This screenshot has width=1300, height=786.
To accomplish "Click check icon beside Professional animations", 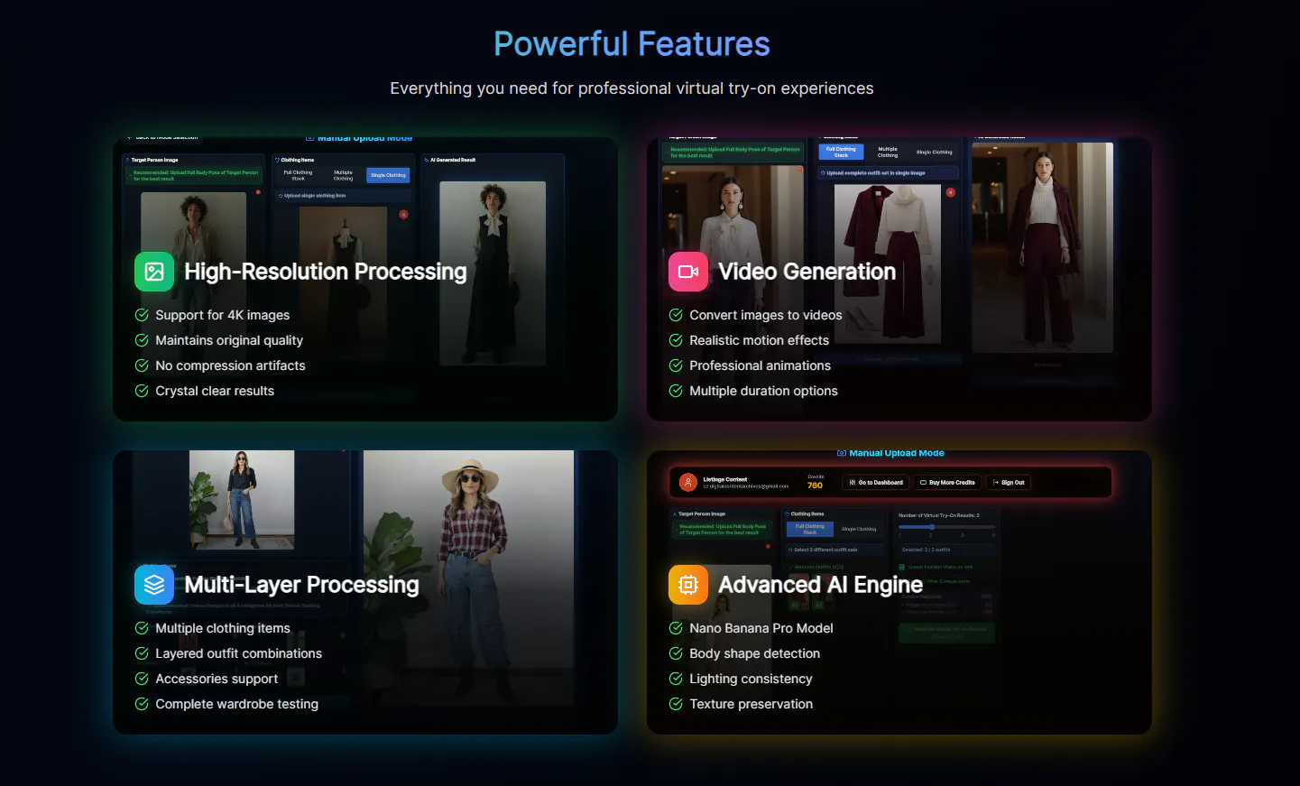I will tap(676, 365).
